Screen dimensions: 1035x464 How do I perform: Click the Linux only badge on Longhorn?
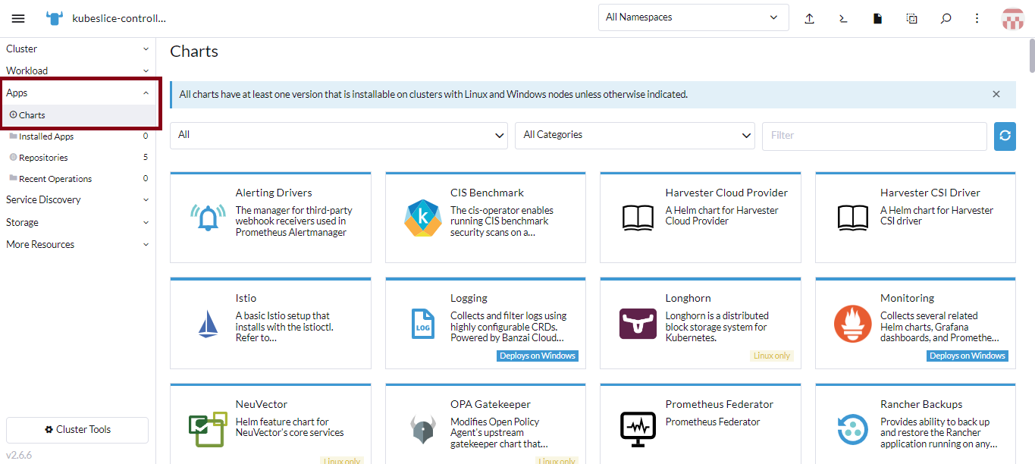click(772, 356)
